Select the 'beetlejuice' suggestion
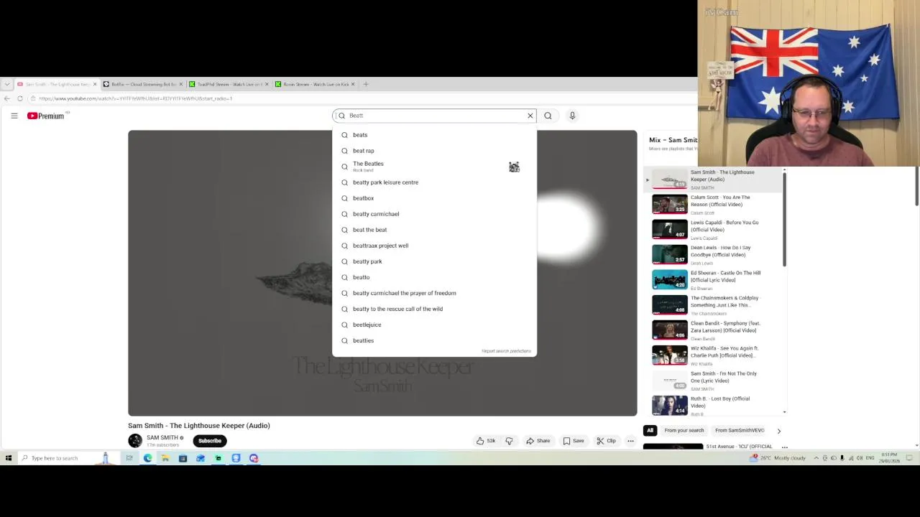The image size is (920, 517). click(x=434, y=325)
